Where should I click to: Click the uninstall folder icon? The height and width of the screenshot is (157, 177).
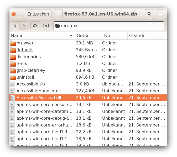pos(13,77)
